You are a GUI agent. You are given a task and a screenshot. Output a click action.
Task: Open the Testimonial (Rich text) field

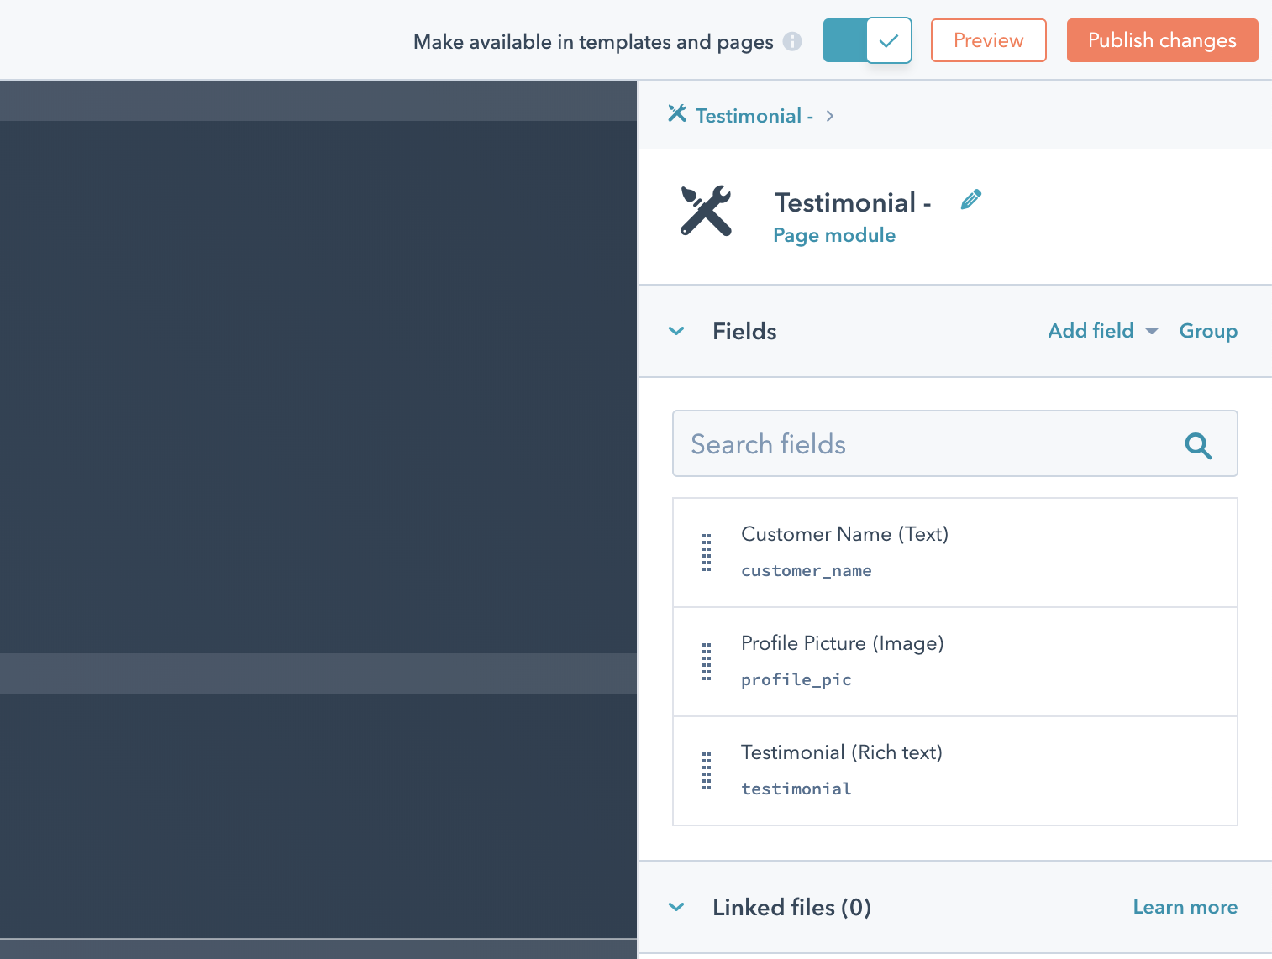954,771
